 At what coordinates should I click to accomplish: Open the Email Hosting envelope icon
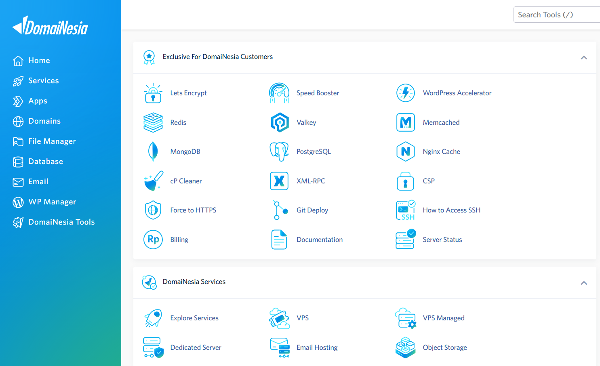click(280, 348)
